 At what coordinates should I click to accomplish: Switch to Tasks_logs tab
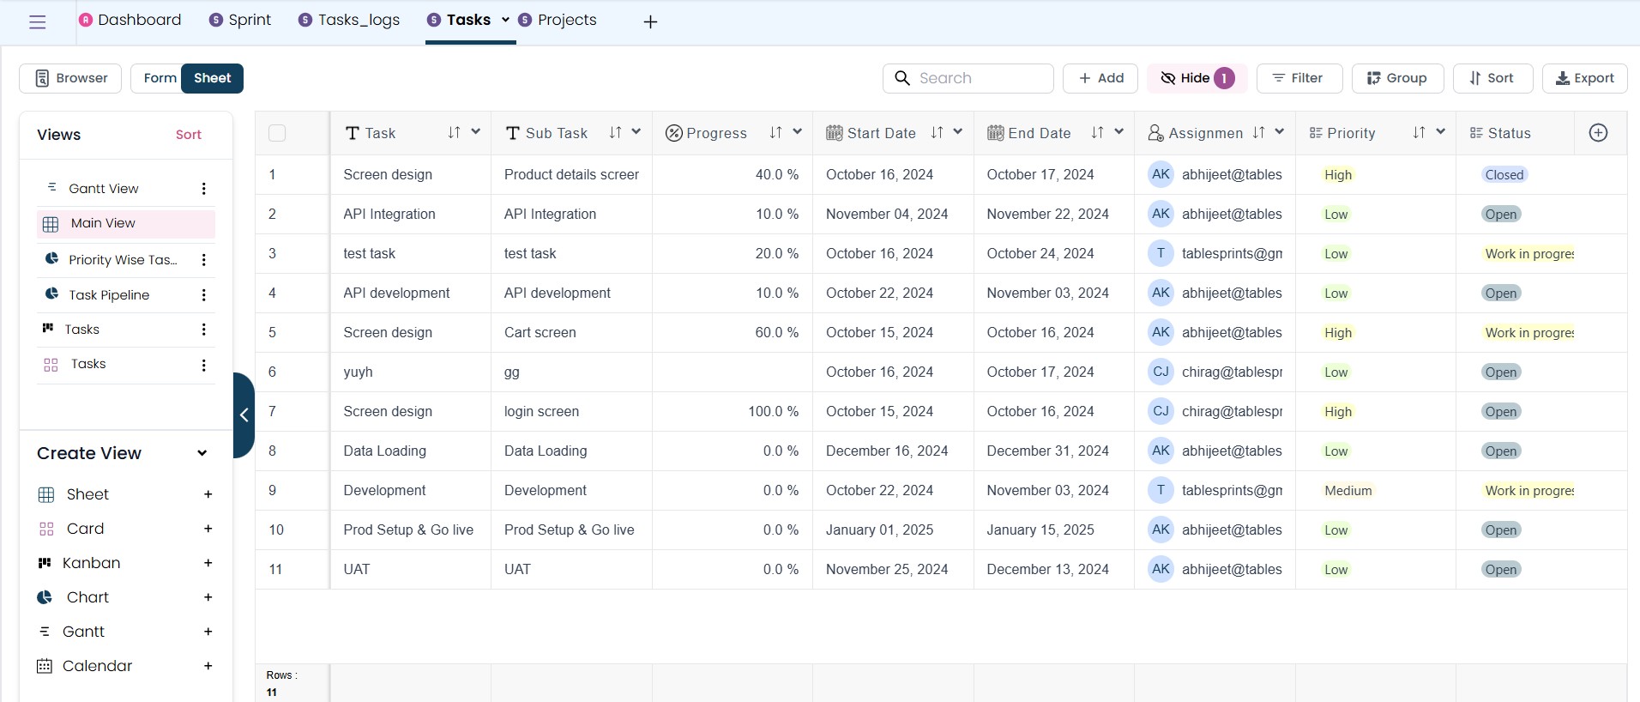[x=349, y=20]
